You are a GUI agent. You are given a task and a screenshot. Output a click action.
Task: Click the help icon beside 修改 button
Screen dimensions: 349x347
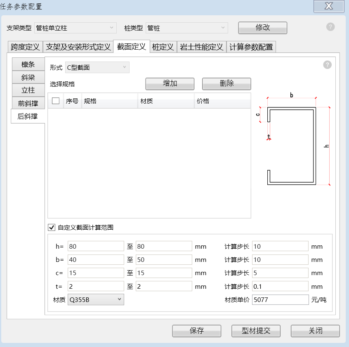tap(330, 27)
